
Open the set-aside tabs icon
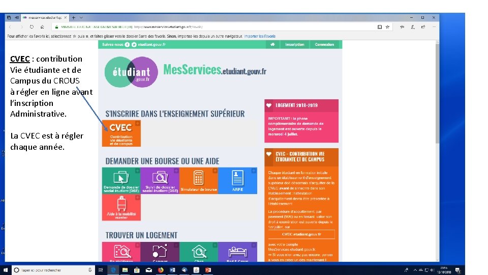tap(9, 17)
